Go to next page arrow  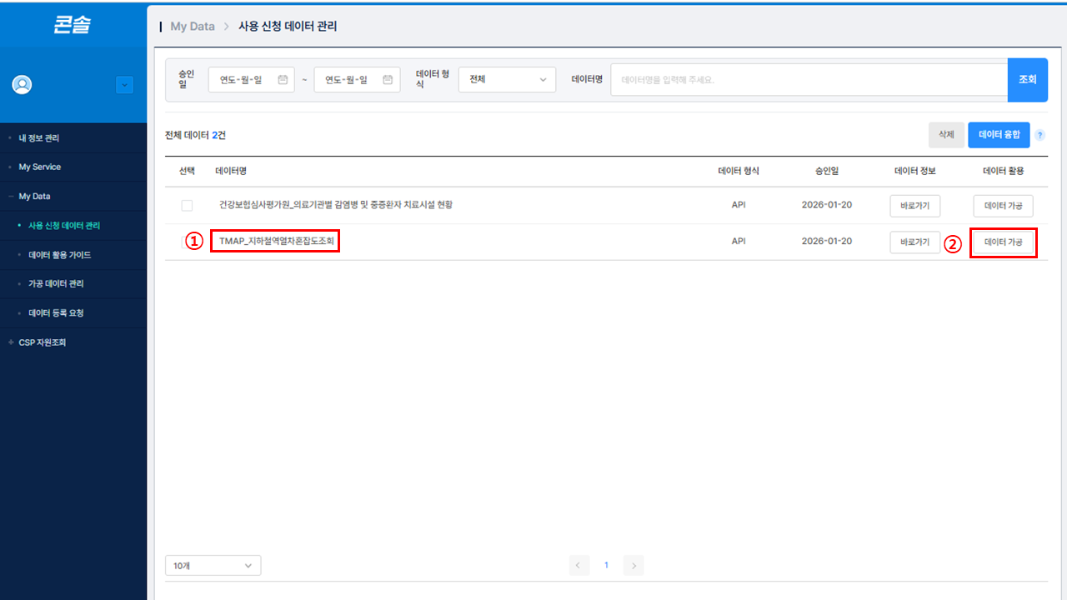[634, 566]
